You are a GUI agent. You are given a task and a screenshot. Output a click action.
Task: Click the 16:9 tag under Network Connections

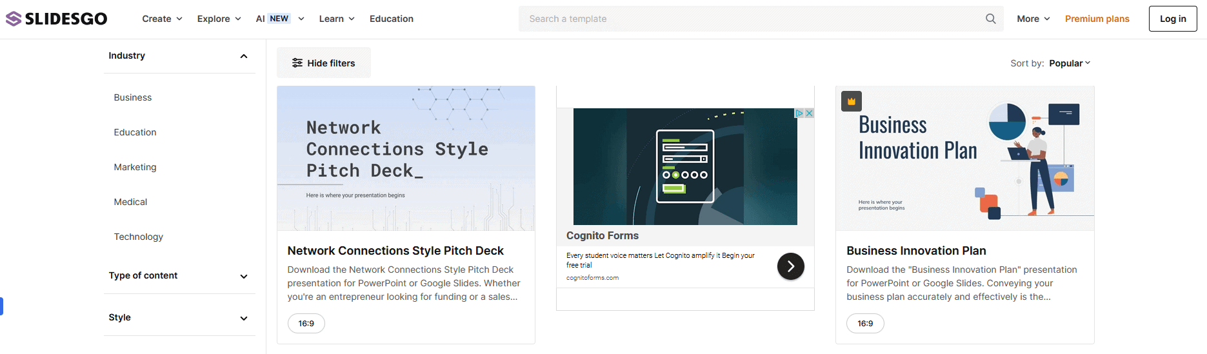[306, 324]
